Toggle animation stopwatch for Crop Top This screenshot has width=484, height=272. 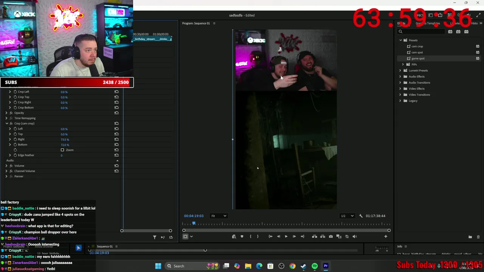click(15, 97)
